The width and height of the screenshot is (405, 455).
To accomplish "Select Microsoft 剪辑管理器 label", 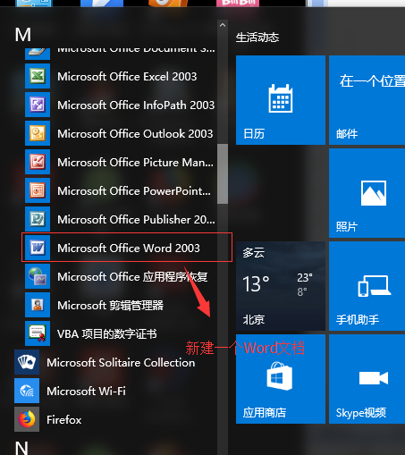I will pyautogui.click(x=110, y=306).
